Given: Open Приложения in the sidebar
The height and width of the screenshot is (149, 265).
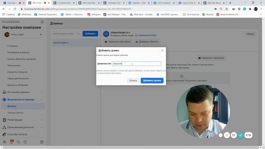Looking at the screenshot, I should [x=14, y=65].
